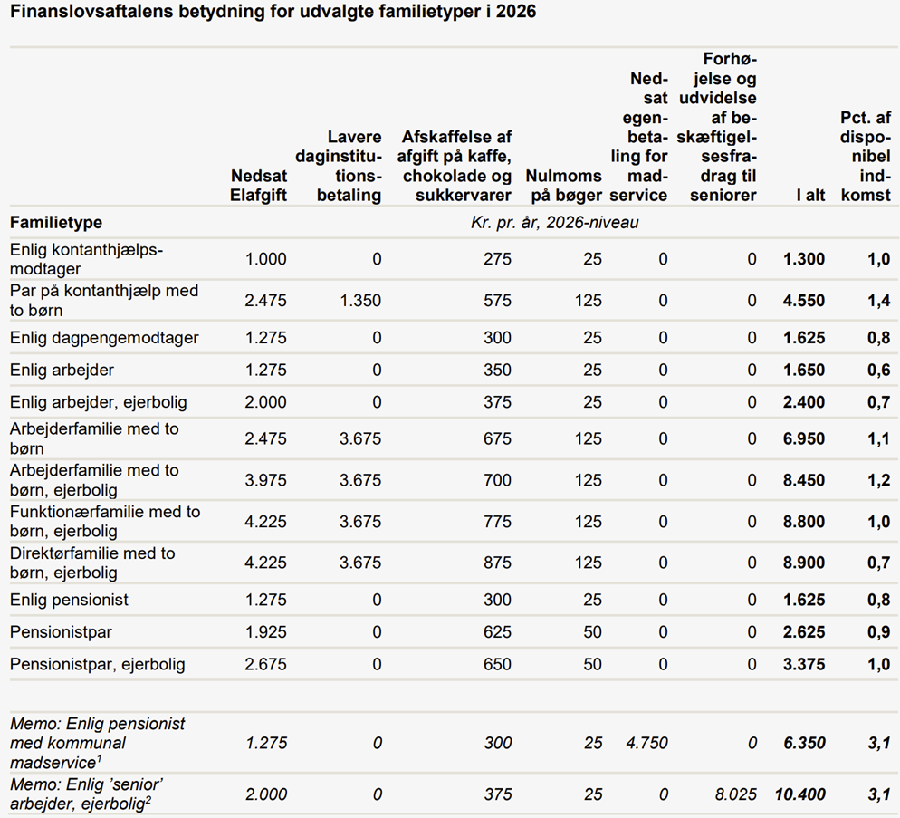Select 'Pct. af disponibel indkomst' header
The width and height of the screenshot is (900, 818).
point(866,156)
